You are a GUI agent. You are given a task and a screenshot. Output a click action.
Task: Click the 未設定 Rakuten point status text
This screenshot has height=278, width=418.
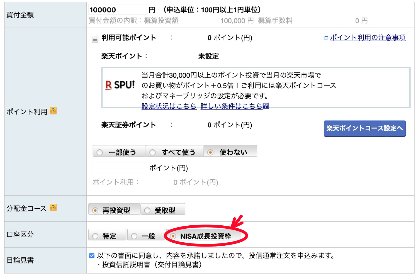pyautogui.click(x=208, y=56)
